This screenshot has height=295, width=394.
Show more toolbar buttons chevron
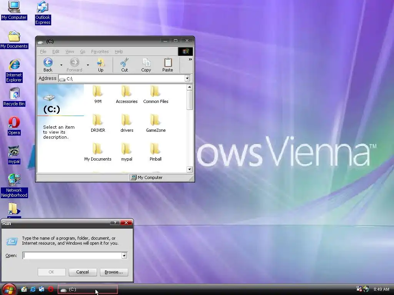190,60
